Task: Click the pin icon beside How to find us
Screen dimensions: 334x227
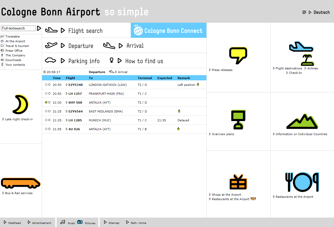Action: click(x=112, y=60)
